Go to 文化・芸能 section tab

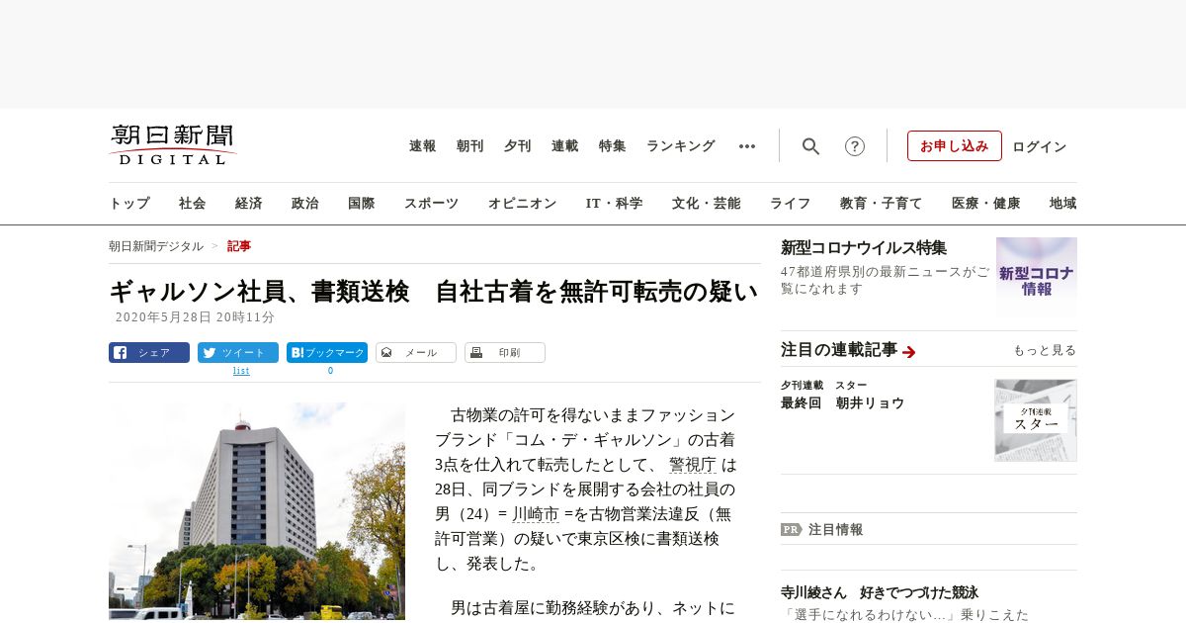[707, 204]
